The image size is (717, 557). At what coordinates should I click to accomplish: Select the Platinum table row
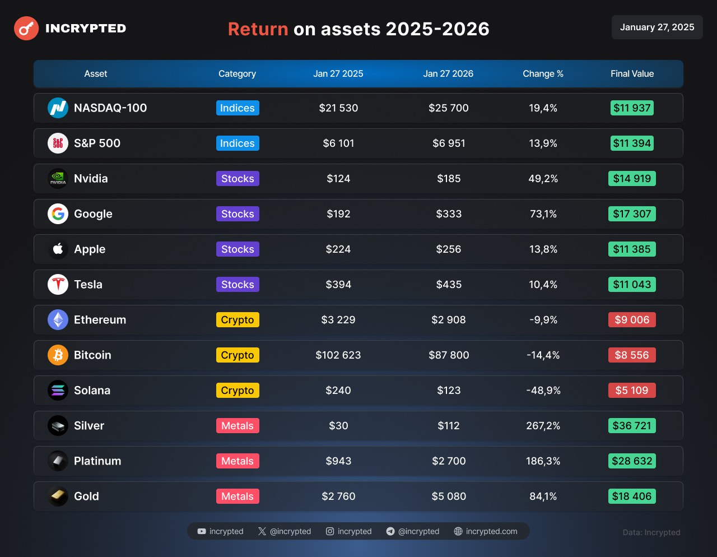click(358, 461)
